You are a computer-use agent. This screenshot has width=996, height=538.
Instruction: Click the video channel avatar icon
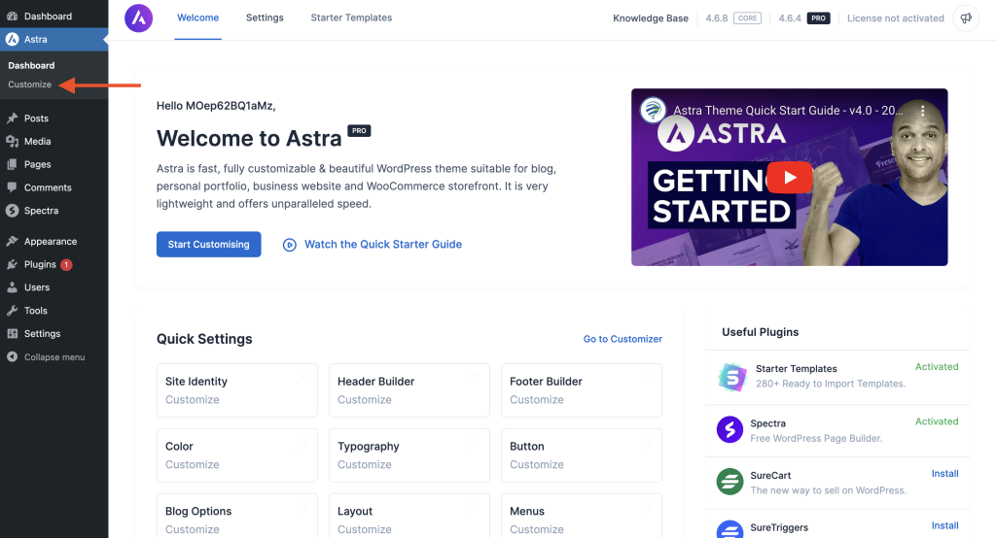[653, 110]
